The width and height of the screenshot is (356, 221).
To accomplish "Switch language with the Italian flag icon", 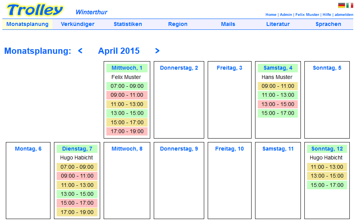I will coord(350,5).
